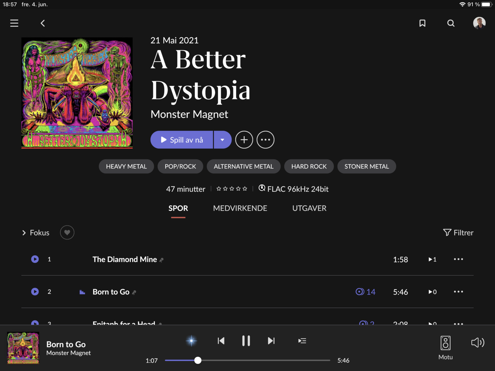Open Monster Magnet artist under album title
This screenshot has width=495, height=371.
(189, 114)
